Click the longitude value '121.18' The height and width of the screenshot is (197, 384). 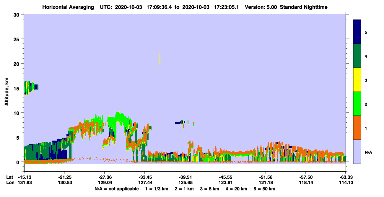coord(266,183)
